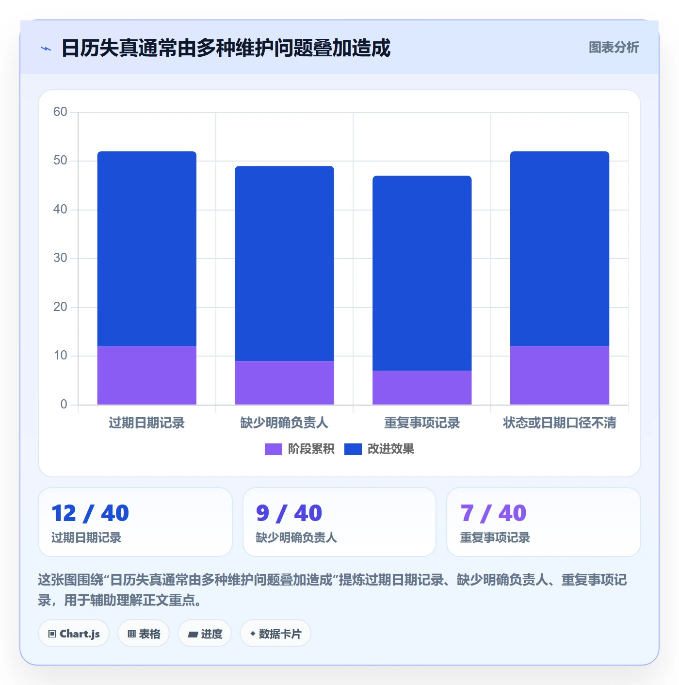Click the 12 / 40 stat value

(x=90, y=513)
